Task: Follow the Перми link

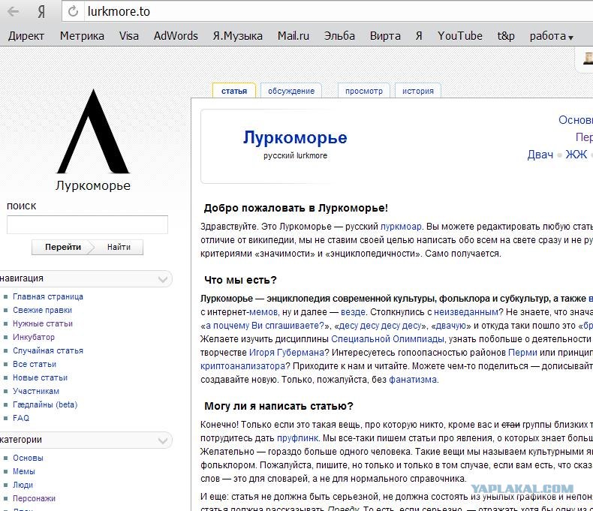Action: [x=522, y=353]
